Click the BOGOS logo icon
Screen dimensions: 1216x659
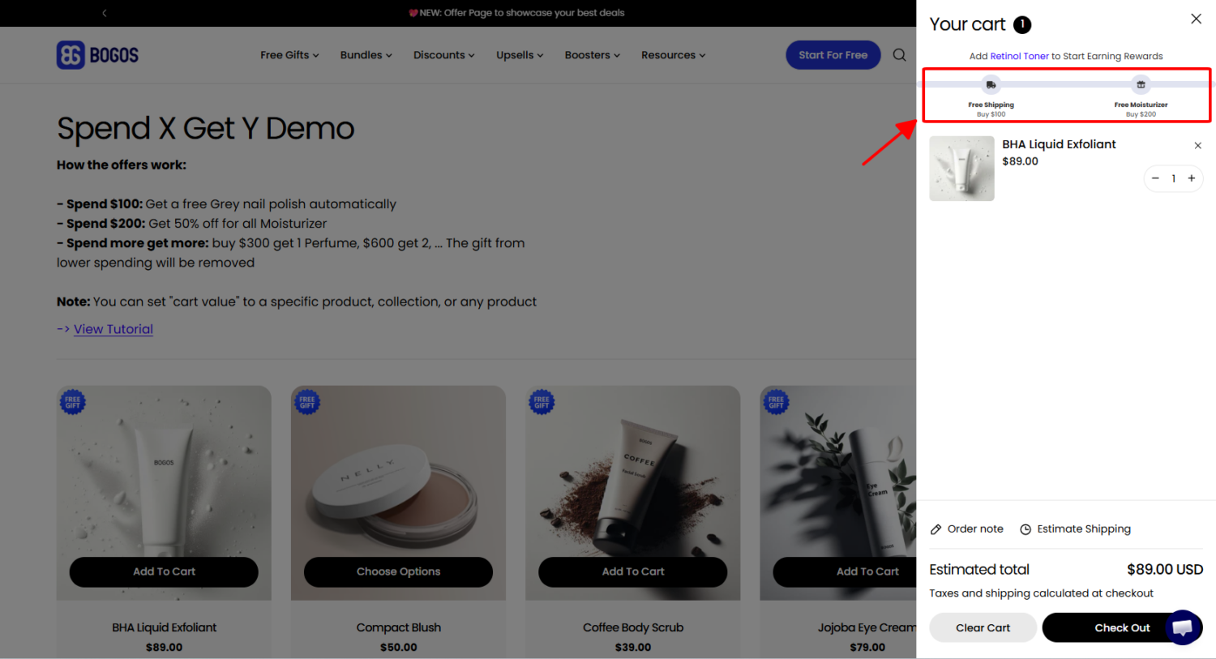pyautogui.click(x=71, y=55)
